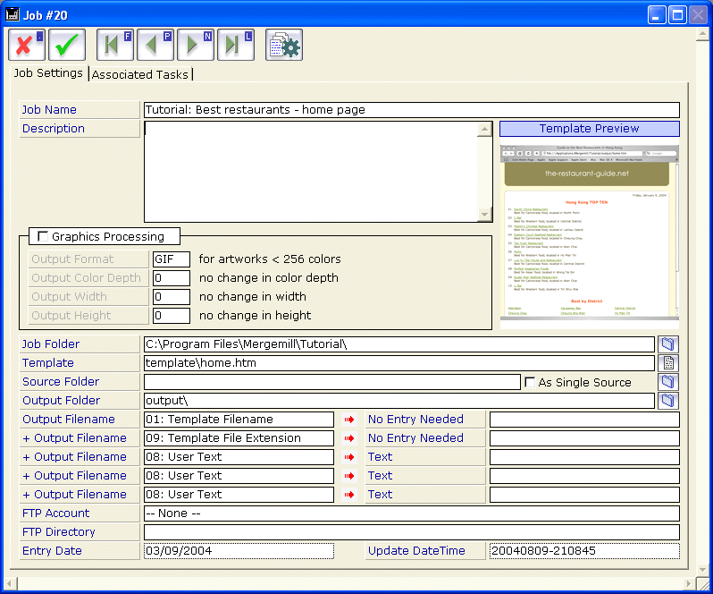This screenshot has width=713, height=594.
Task: Click the Update DateTime value field
Action: (x=584, y=551)
